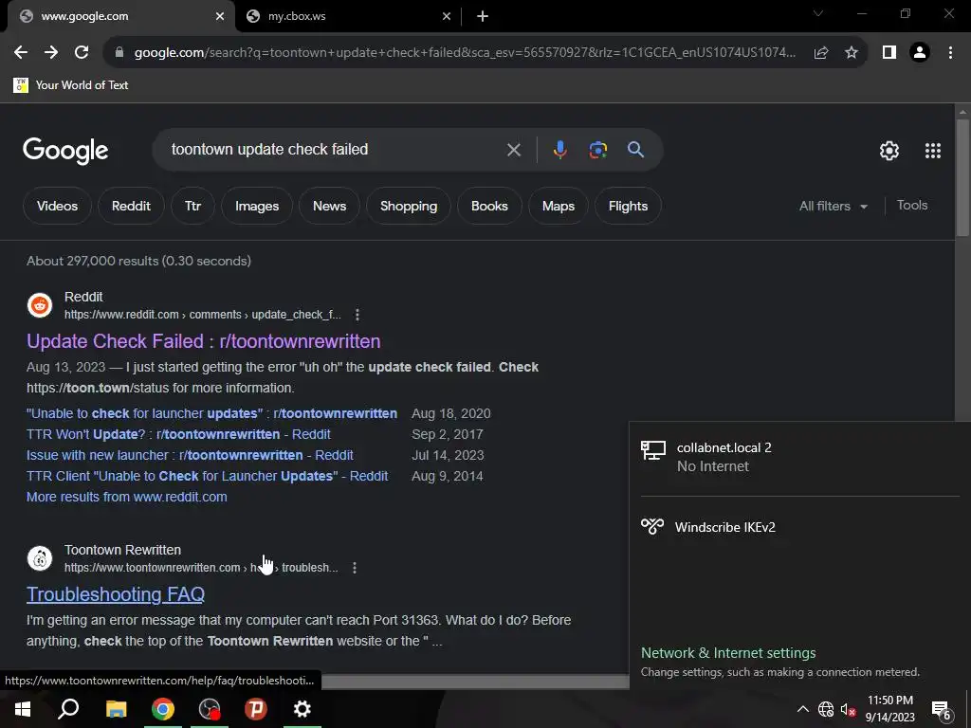Go forward with browser forward arrow
The height and width of the screenshot is (728, 971).
51,53
